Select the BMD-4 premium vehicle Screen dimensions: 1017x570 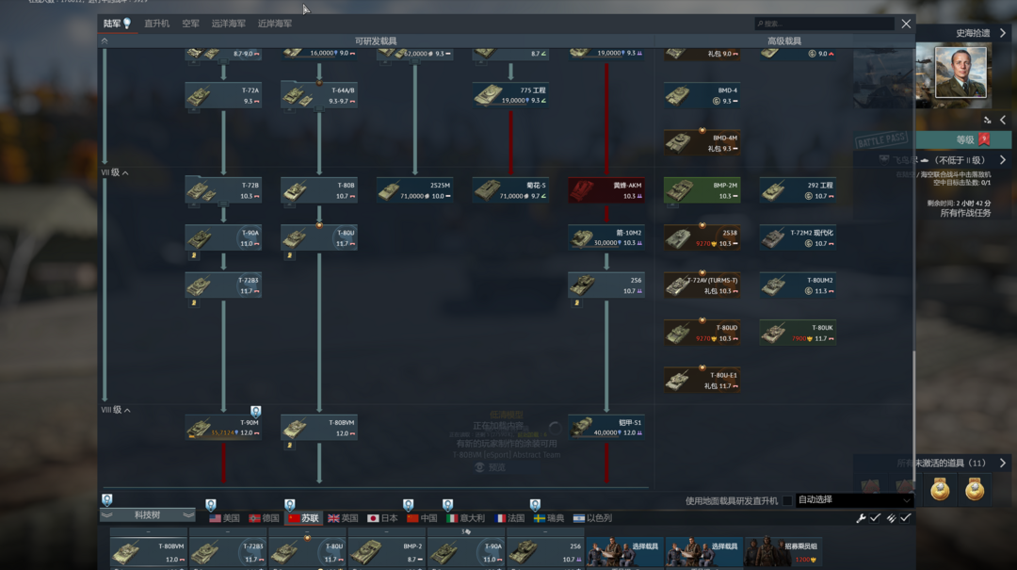point(702,95)
